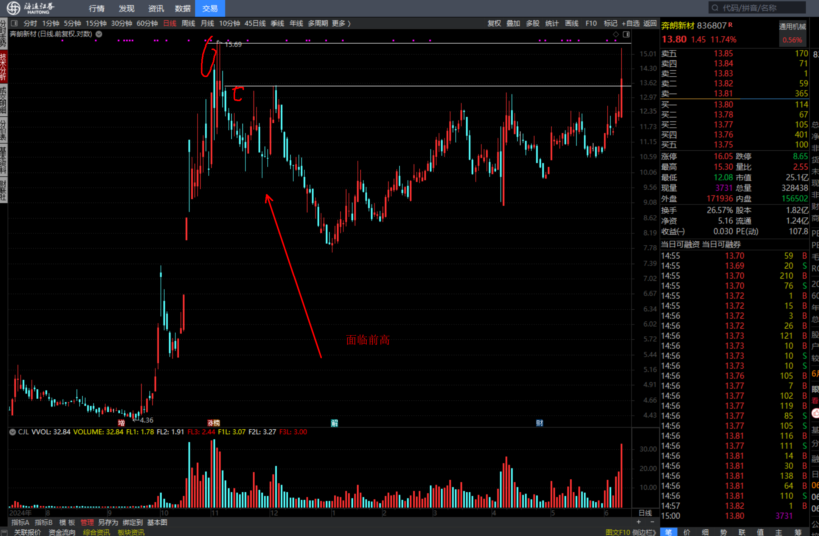819x536 pixels.
Task: Click the 解 event marker on chart
Action: pyautogui.click(x=334, y=423)
